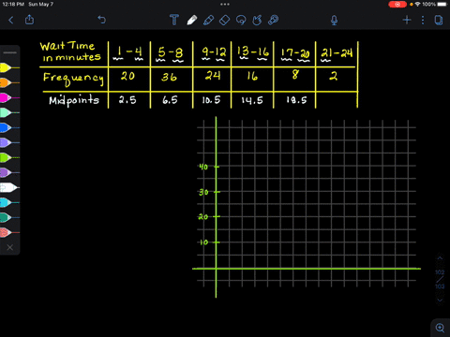Add new content with plus icon

pos(407,21)
